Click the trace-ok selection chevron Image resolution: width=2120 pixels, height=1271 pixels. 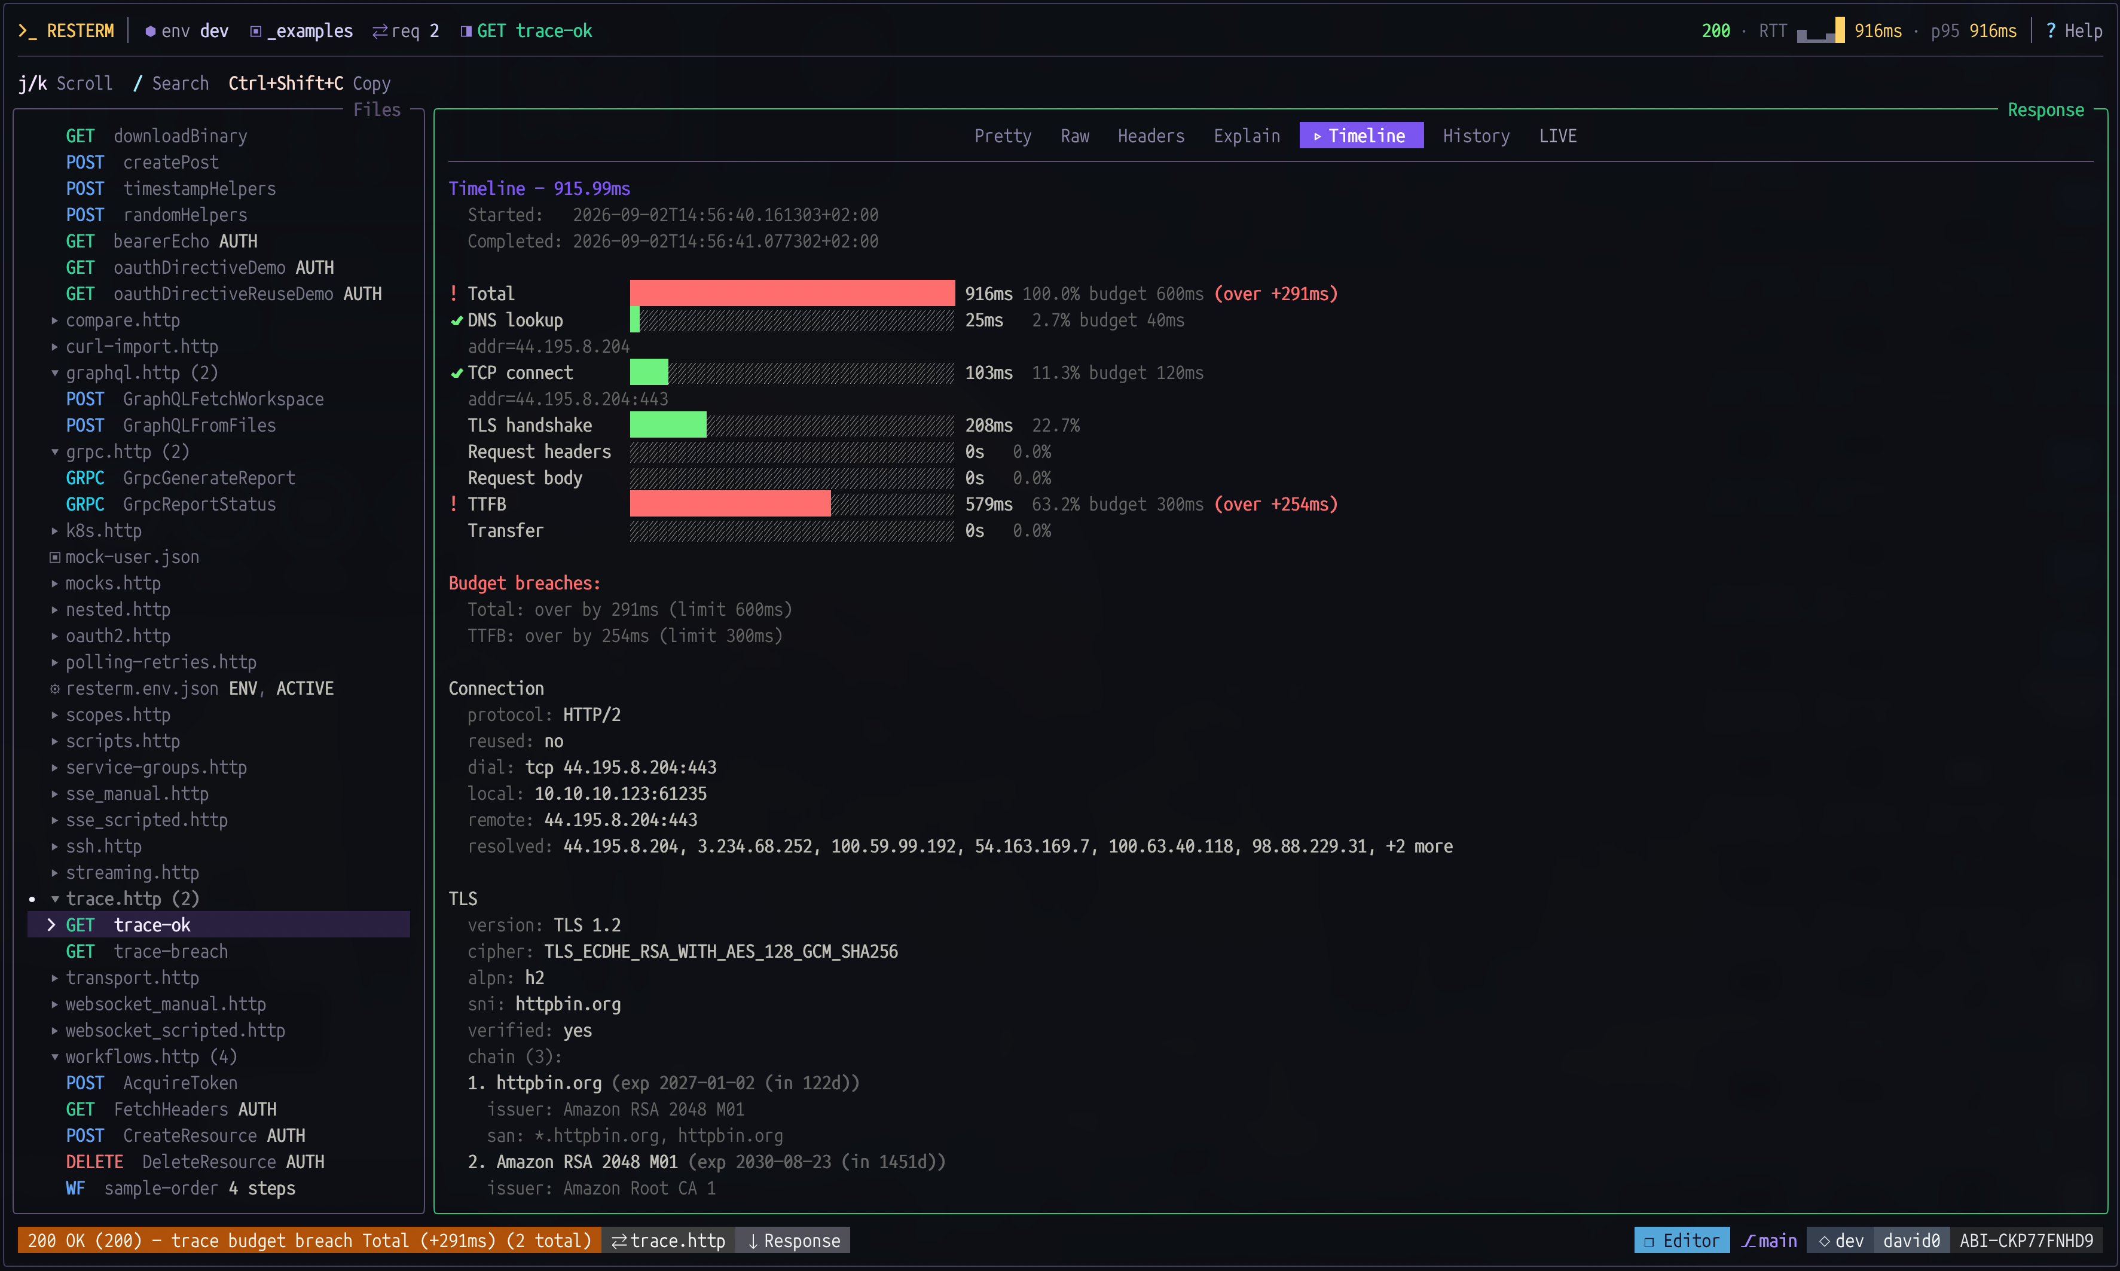point(51,925)
